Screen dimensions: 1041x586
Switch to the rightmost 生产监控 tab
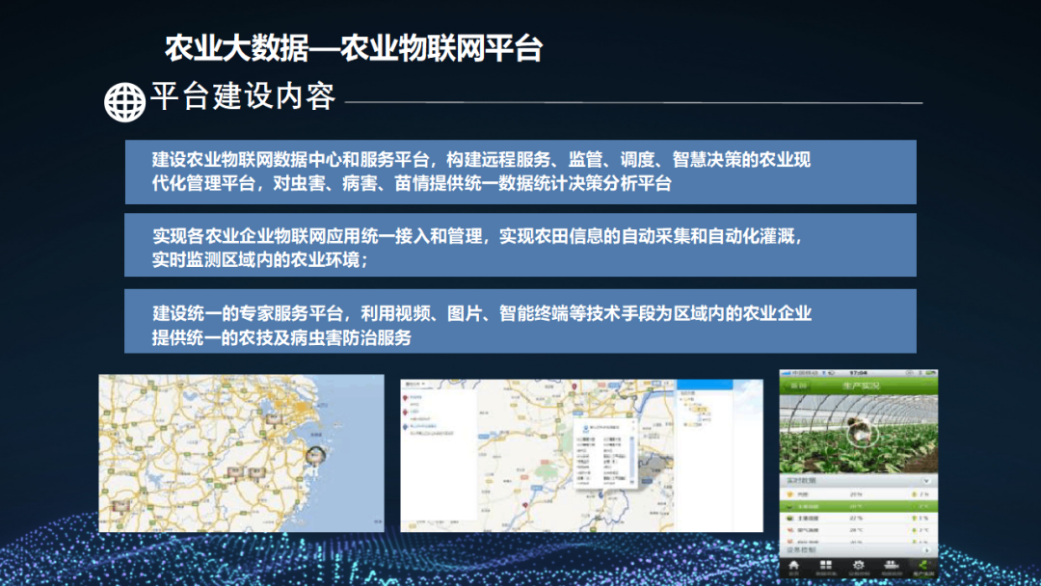click(x=921, y=564)
